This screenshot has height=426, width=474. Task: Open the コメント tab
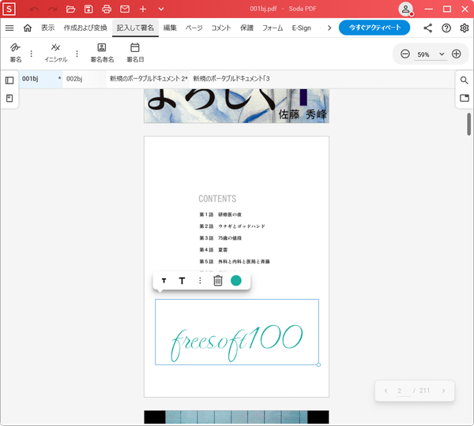coord(221,28)
